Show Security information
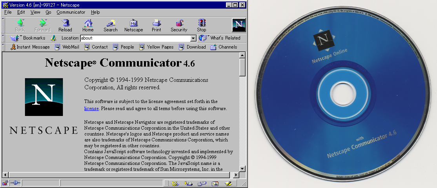437x188 pixels. [x=179, y=25]
